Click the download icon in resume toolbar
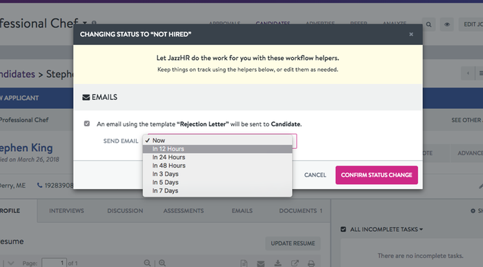The height and width of the screenshot is (267, 483). 278,264
